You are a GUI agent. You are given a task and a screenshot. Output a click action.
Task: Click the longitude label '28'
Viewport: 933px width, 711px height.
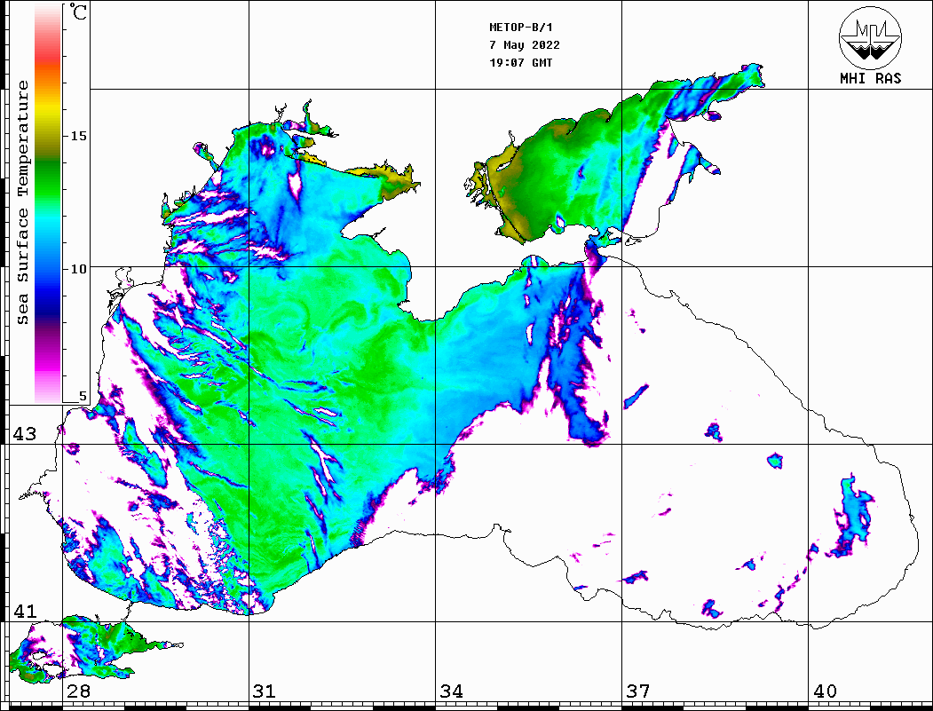click(x=78, y=691)
